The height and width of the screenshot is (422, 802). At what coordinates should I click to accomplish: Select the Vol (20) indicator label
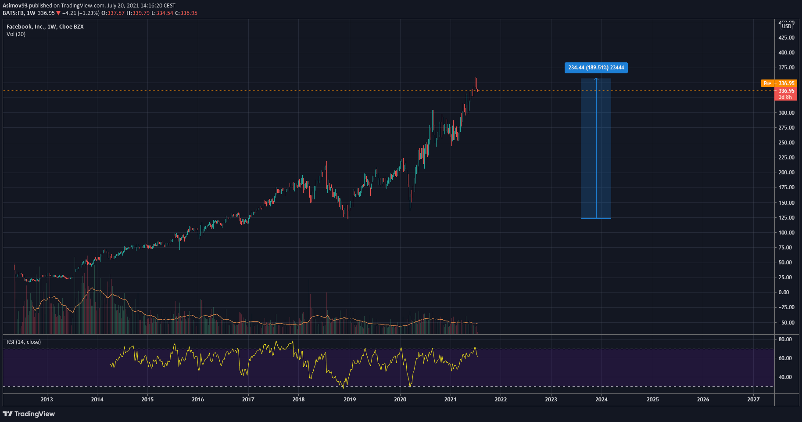(x=16, y=34)
